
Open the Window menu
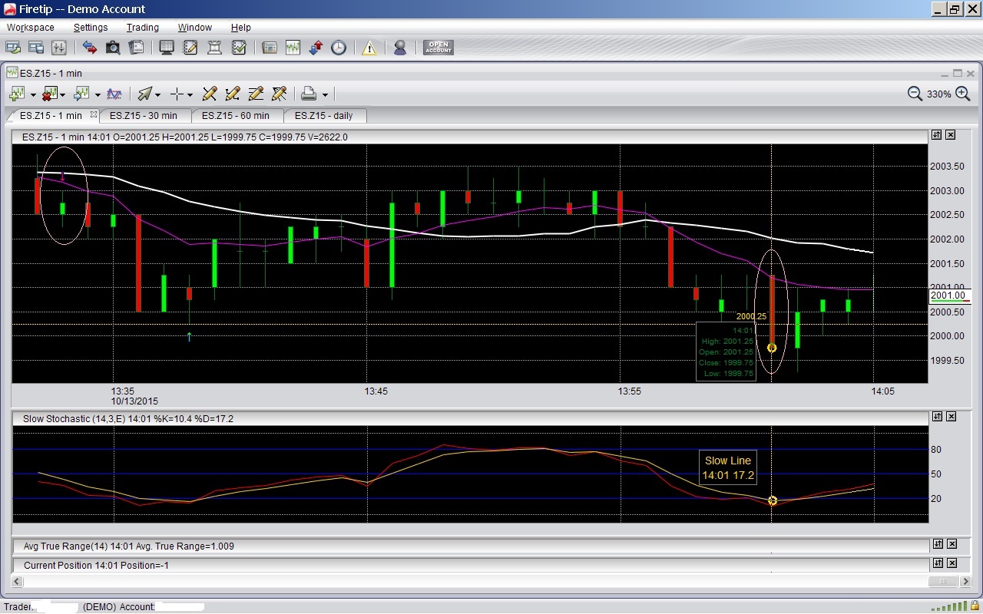click(x=194, y=27)
